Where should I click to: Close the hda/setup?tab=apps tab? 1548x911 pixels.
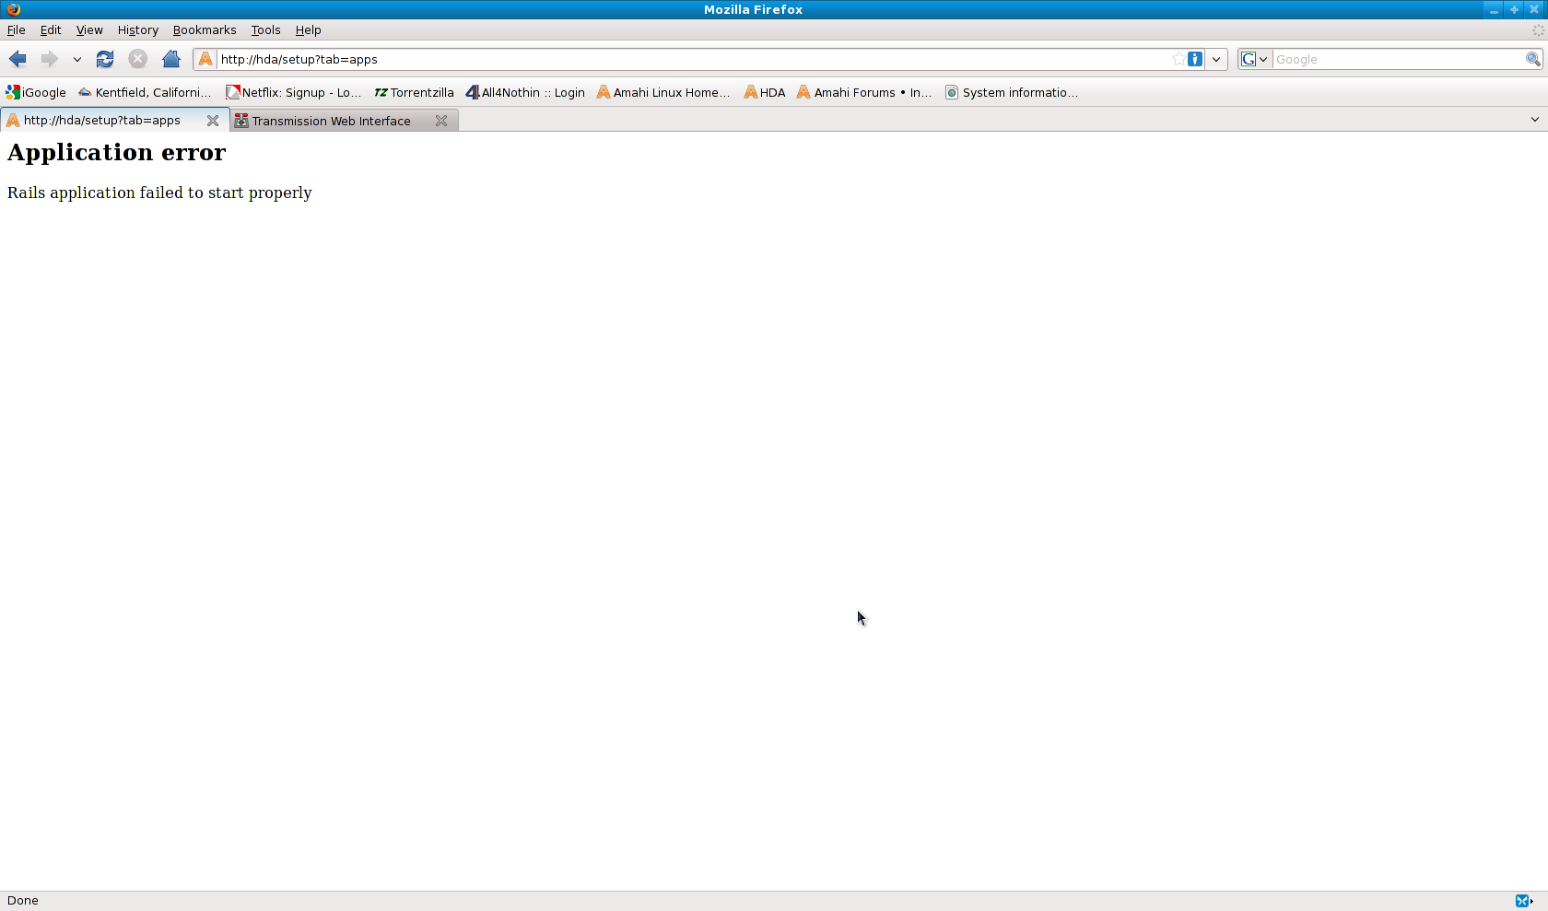[213, 121]
